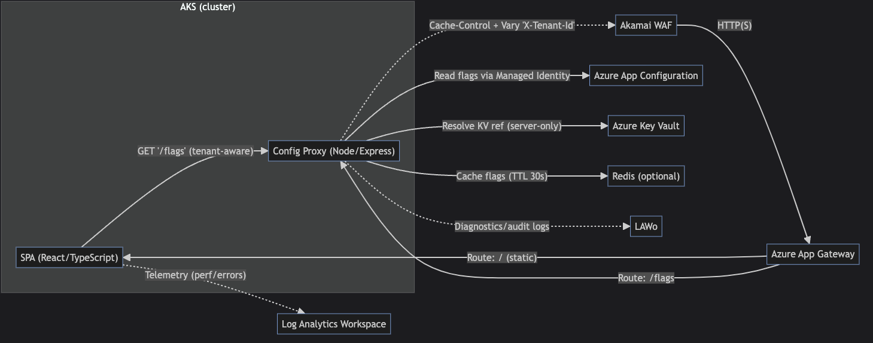Click the Redis (optional) node

coord(646,177)
